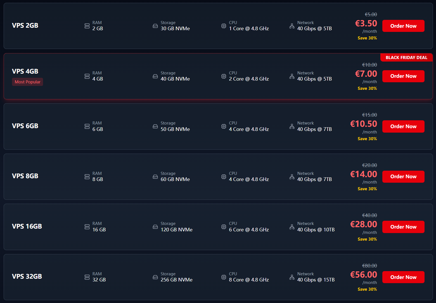436x303 pixels.
Task: Click the Most Popular badge
Action: pos(27,82)
